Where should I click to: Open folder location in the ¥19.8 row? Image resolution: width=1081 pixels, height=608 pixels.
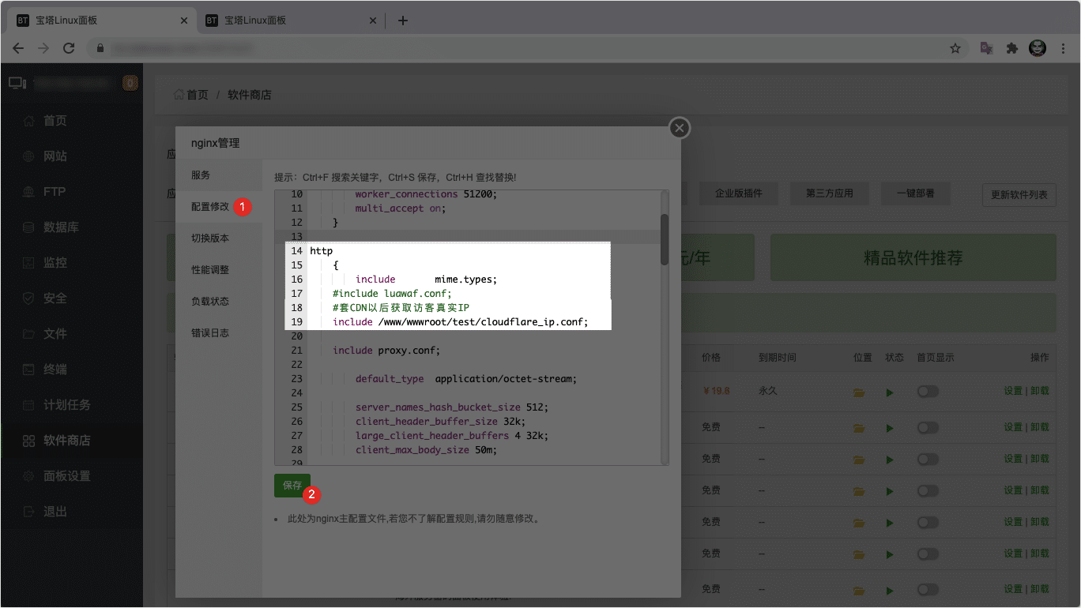(859, 392)
